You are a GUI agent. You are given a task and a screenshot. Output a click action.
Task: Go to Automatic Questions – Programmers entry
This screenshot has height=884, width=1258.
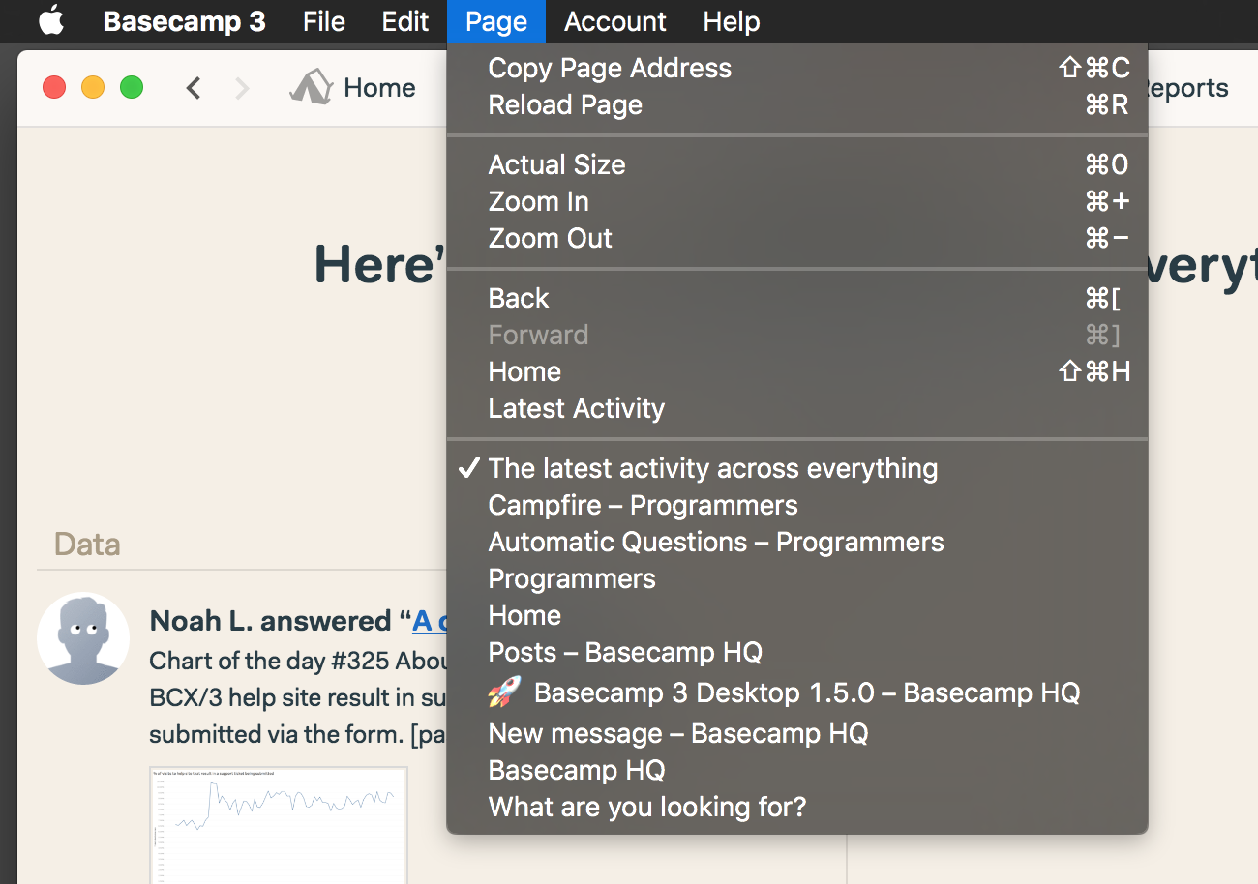797,542
